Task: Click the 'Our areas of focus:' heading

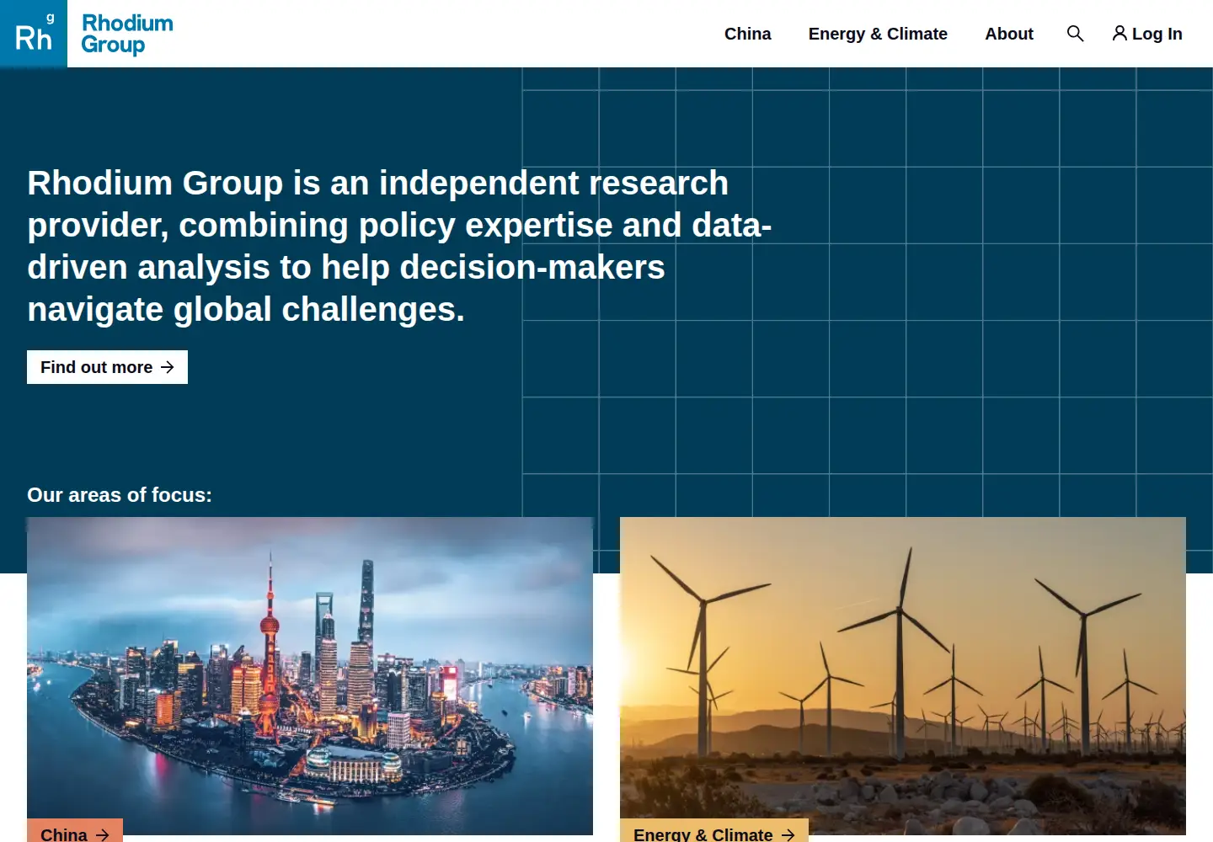Action: pyautogui.click(x=120, y=495)
